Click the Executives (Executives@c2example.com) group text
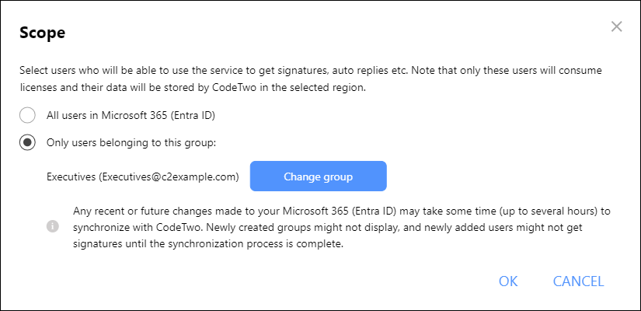Viewport: 641px width, 311px height. pyautogui.click(x=143, y=176)
